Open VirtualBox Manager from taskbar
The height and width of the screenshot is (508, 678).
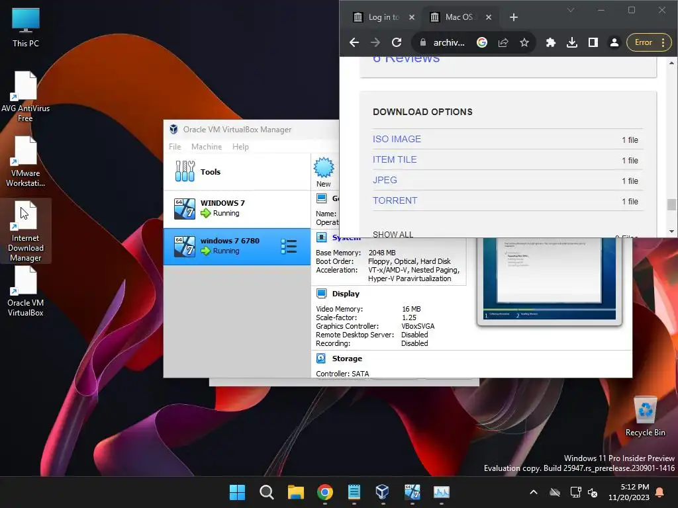click(383, 492)
